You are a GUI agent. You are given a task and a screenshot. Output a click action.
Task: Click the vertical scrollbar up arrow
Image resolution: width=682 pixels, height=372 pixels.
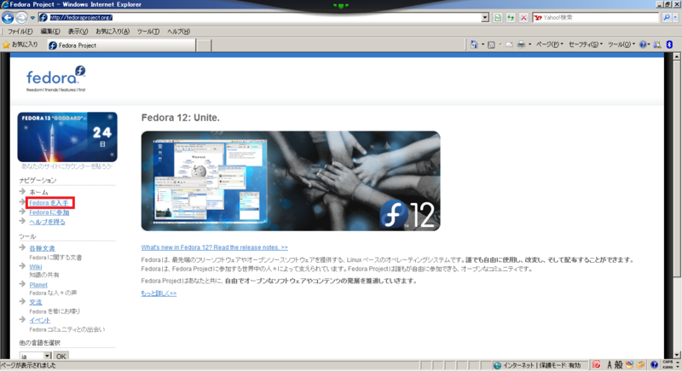(676, 56)
